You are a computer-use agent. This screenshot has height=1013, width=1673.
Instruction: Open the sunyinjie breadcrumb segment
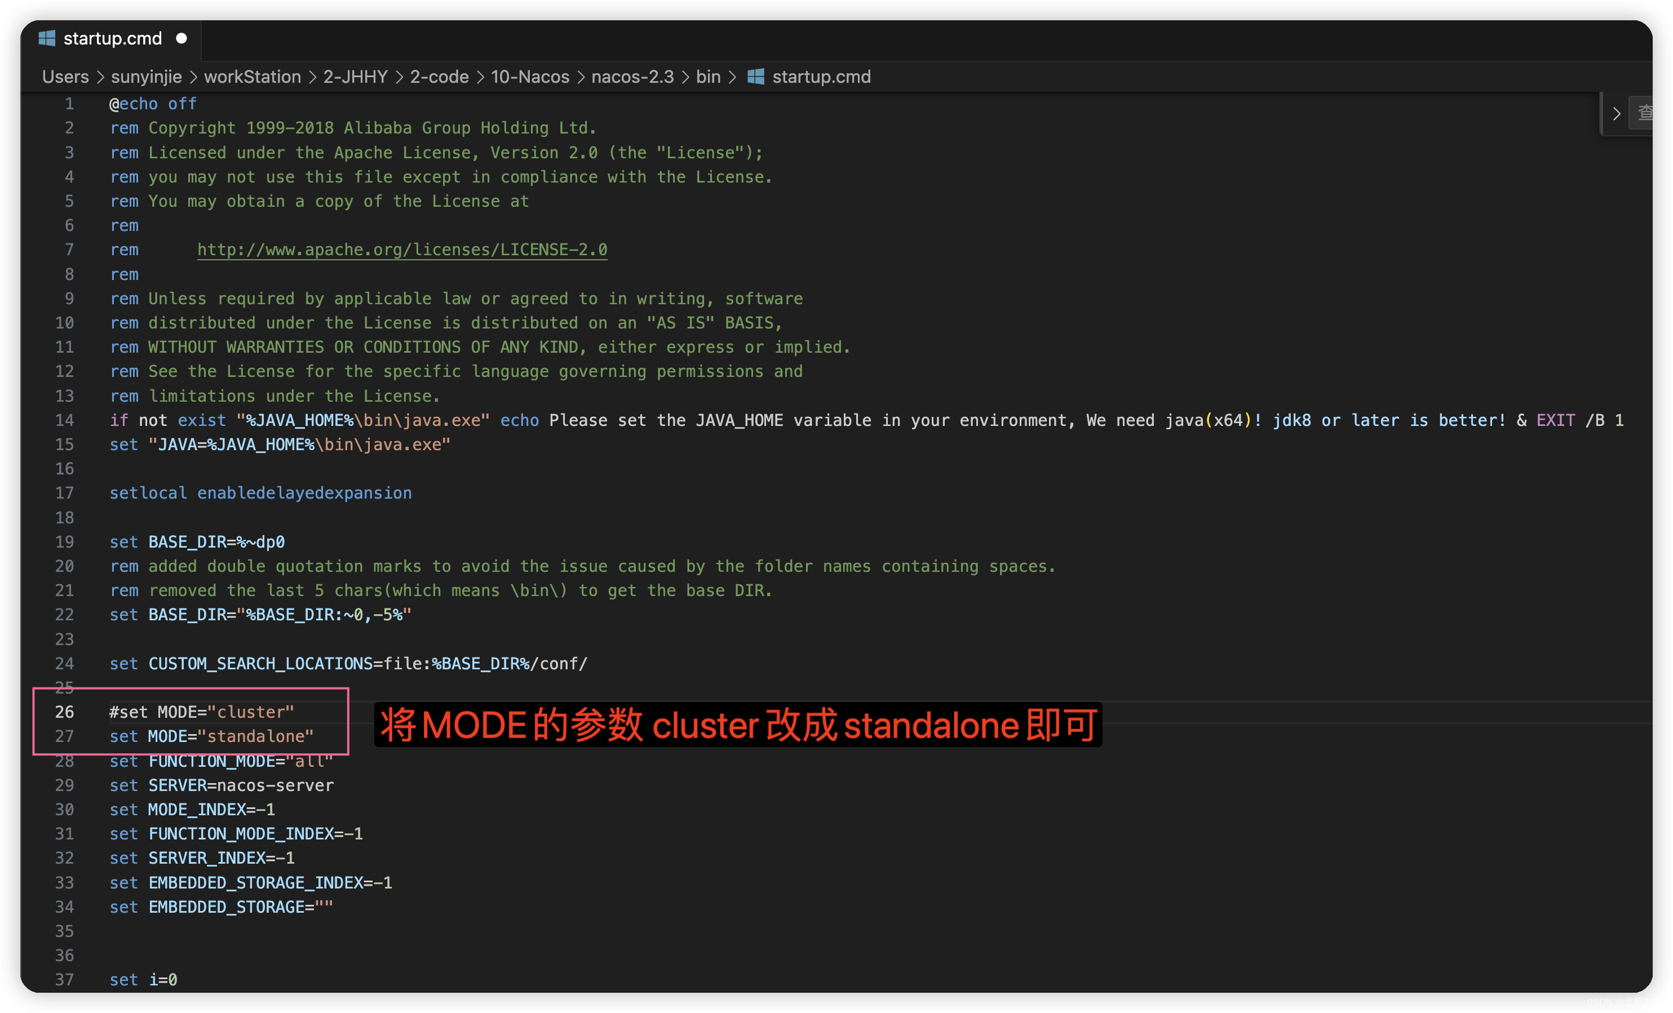pyautogui.click(x=146, y=77)
